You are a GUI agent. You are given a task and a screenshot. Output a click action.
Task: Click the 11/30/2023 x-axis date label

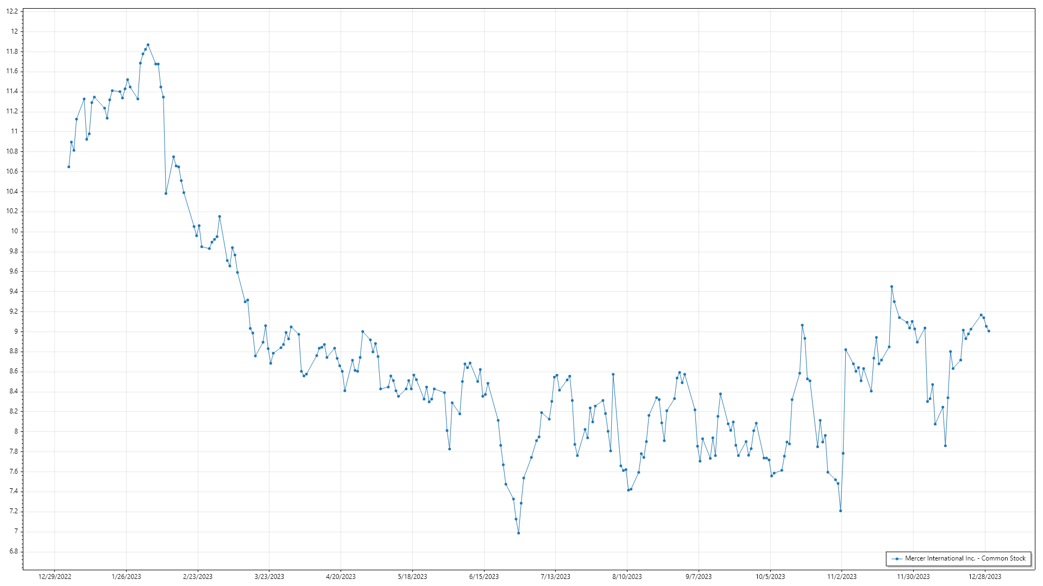pos(913,577)
